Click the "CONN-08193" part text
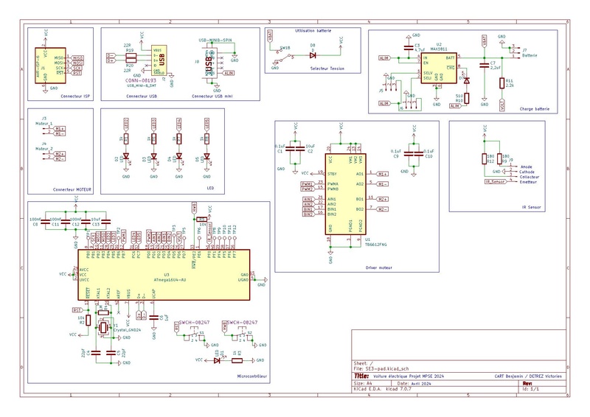Image resolution: width=590 pixels, height=417 pixels. [x=140, y=80]
